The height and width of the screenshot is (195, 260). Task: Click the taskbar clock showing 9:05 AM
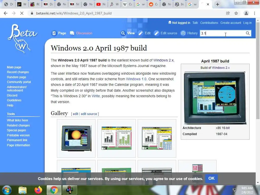tap(247, 190)
